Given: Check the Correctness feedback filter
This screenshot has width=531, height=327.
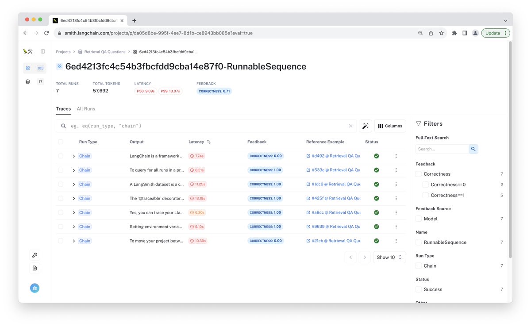Looking at the screenshot, I should click(419, 174).
